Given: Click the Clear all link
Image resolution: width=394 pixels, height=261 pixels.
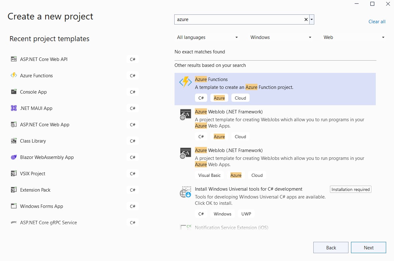Looking at the screenshot, I should 377,22.
